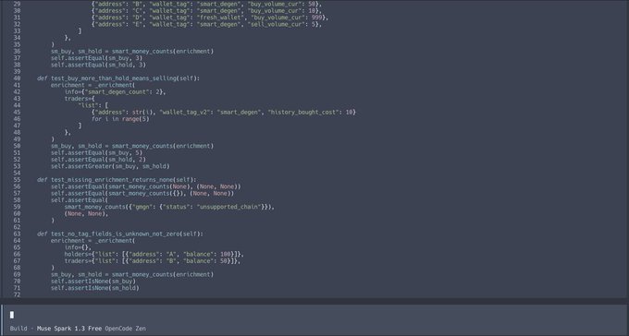Click self.assertIsNone(sm_hold) line

click(94, 288)
